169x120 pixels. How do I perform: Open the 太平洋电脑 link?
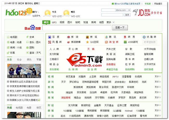(150, 49)
